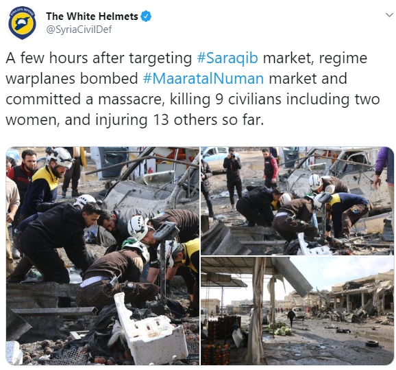Open The White Helmets display name
Viewport: 396px width, 370px height.
click(92, 16)
